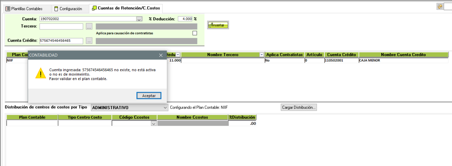Open Cuenta Crédito lookup ellipsis button
The image size is (452, 166).
[89, 41]
